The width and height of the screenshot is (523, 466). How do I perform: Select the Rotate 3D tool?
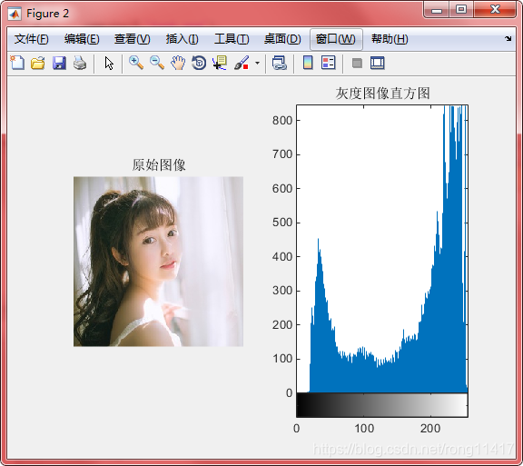pos(199,63)
